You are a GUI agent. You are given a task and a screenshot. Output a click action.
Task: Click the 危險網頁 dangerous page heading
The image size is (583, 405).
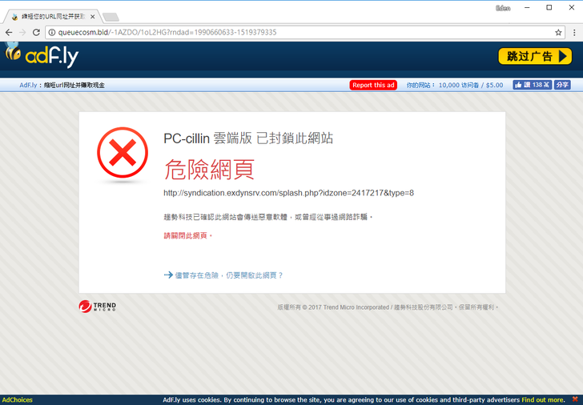click(209, 170)
